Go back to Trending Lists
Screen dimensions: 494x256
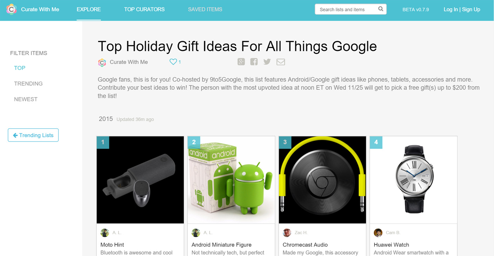(x=33, y=135)
